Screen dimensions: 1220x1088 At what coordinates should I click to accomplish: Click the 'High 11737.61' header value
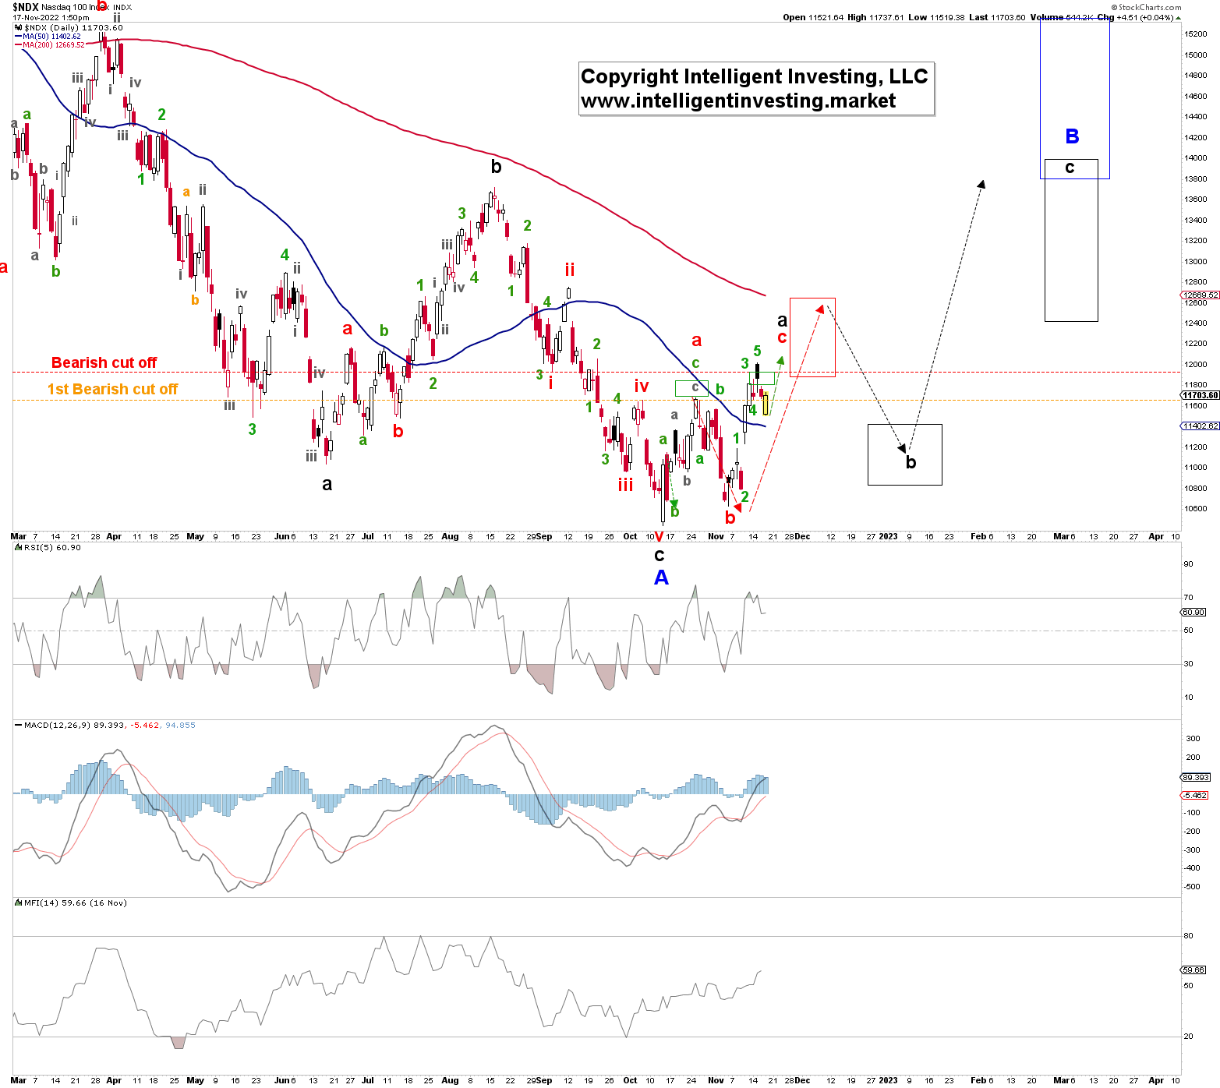(876, 17)
